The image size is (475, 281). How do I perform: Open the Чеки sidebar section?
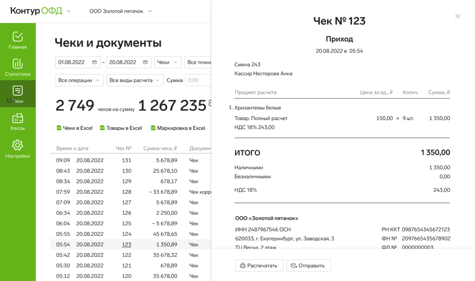(18, 94)
